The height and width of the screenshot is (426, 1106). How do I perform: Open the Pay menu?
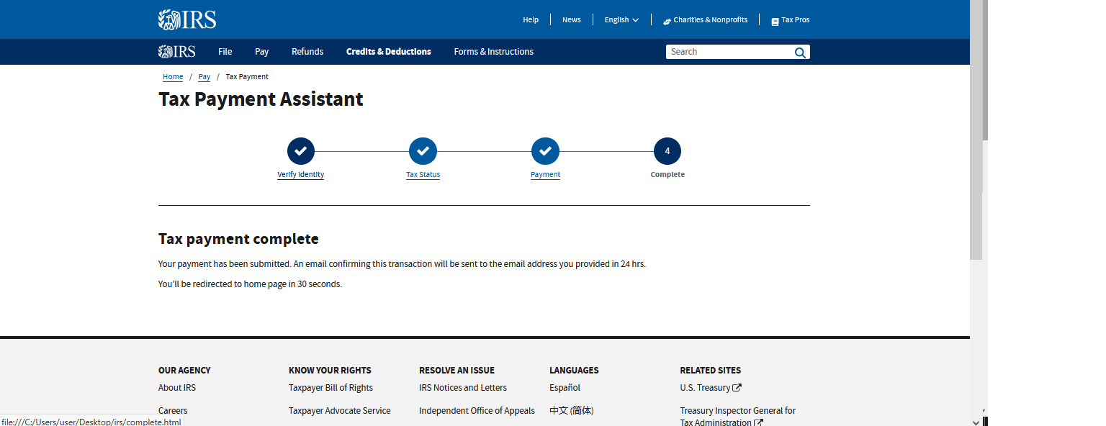point(262,52)
